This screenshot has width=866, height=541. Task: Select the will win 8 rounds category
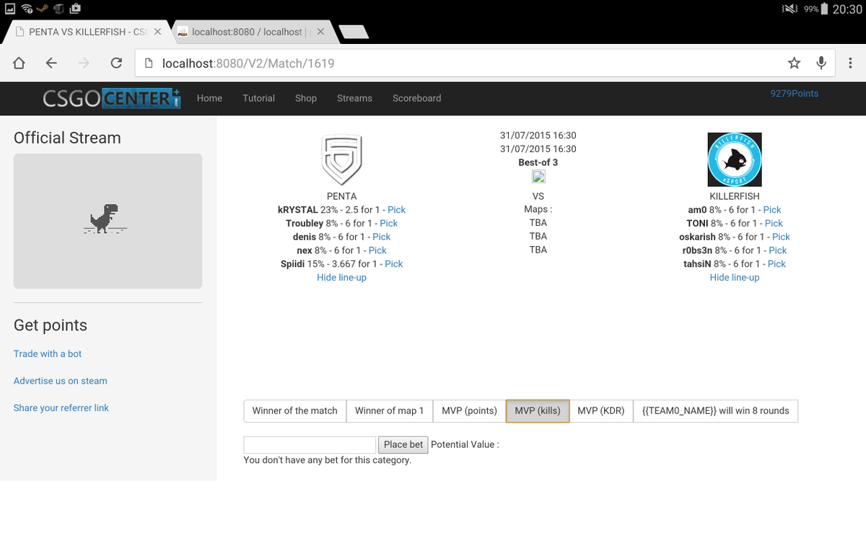(x=715, y=410)
